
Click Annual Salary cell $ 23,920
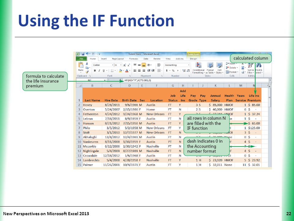coord(215,160)
